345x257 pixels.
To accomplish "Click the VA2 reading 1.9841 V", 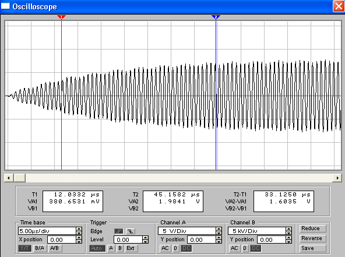I will point(179,201).
